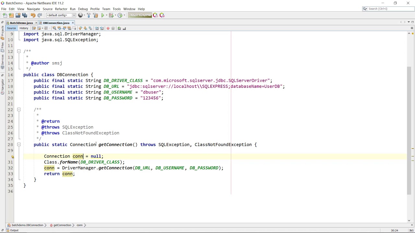Stop macro recording
415x233 pixels.
[113, 28]
